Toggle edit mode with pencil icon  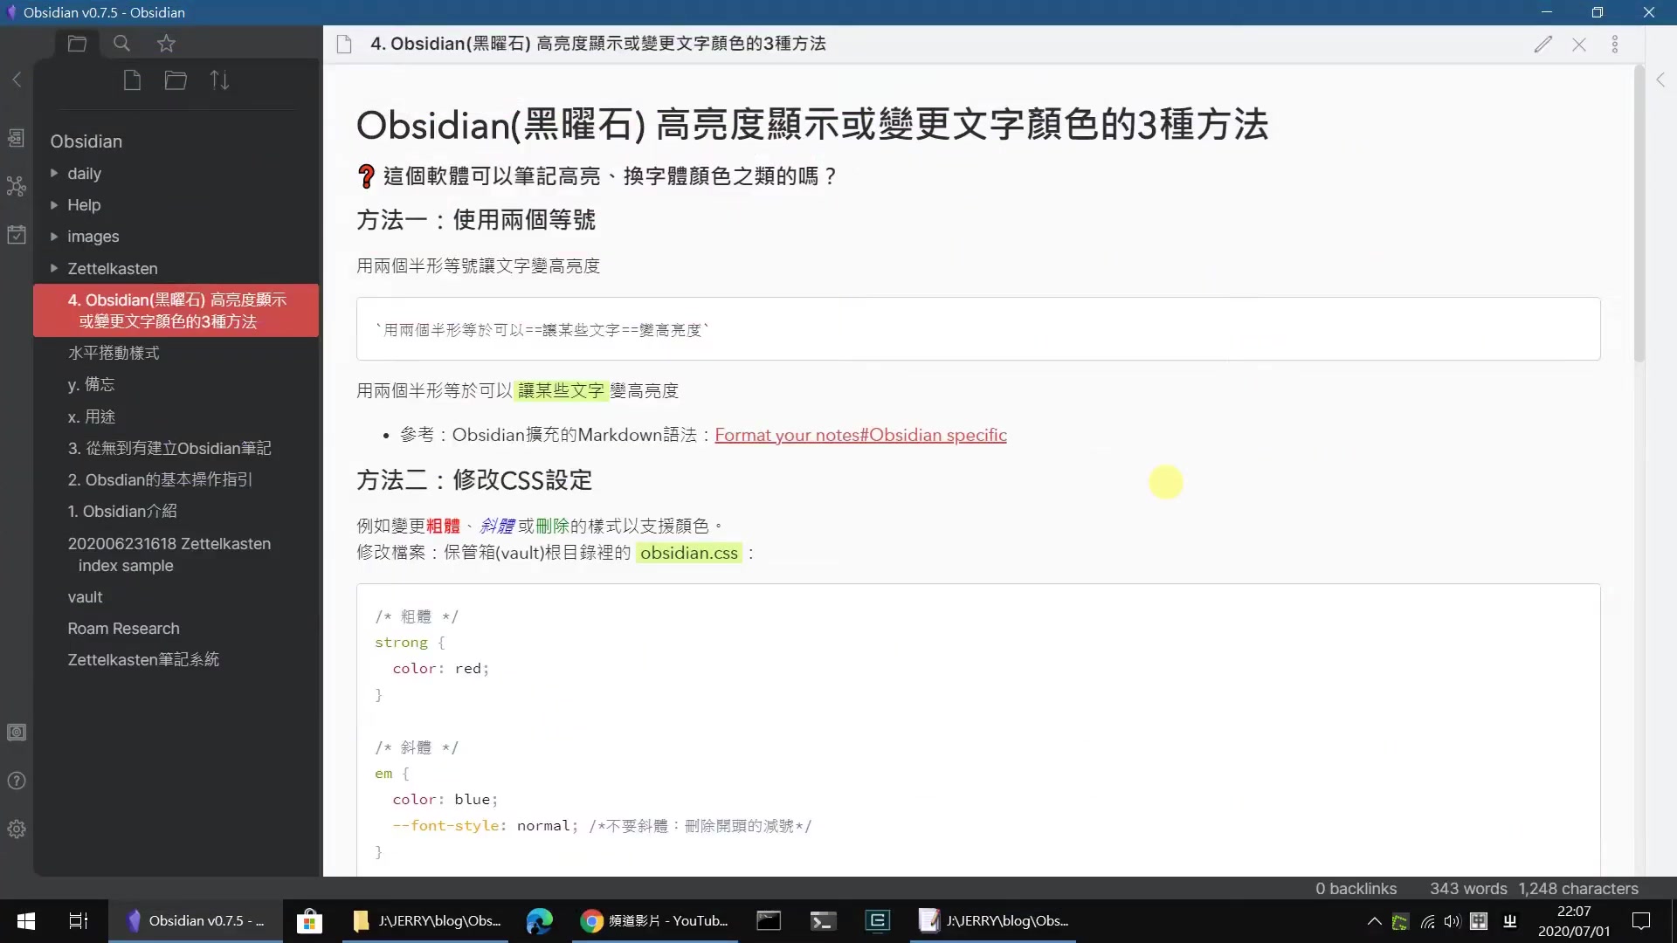(x=1542, y=45)
